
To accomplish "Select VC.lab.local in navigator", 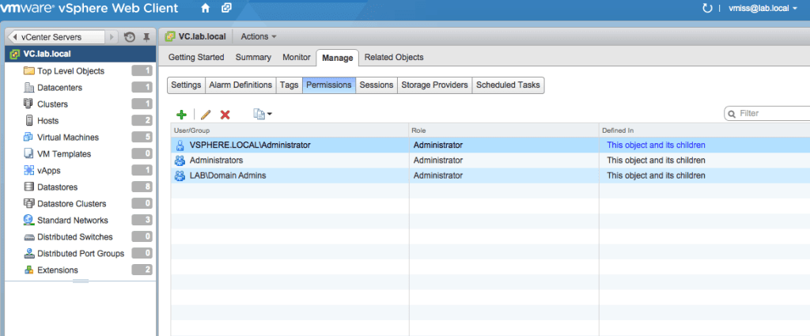I will pyautogui.click(x=80, y=54).
